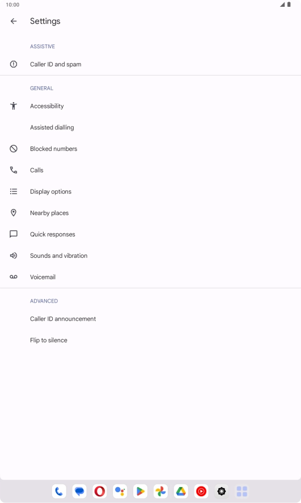Open the Voicemail settings entry
This screenshot has width=301, height=503.
(151, 277)
